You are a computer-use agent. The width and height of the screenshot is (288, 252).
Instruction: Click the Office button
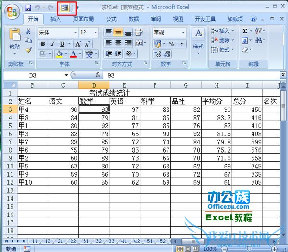point(12,11)
